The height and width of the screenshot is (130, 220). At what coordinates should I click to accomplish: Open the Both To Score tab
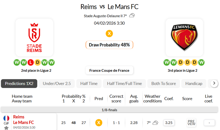click(x=163, y=84)
